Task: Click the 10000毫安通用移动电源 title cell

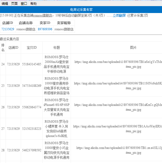Action: (x=57, y=86)
